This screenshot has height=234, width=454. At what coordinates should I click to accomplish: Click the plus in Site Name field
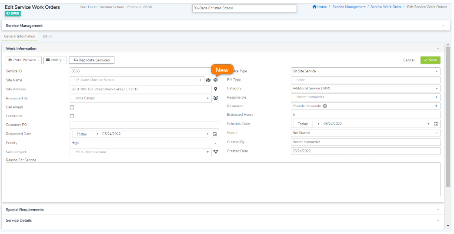coord(200,80)
